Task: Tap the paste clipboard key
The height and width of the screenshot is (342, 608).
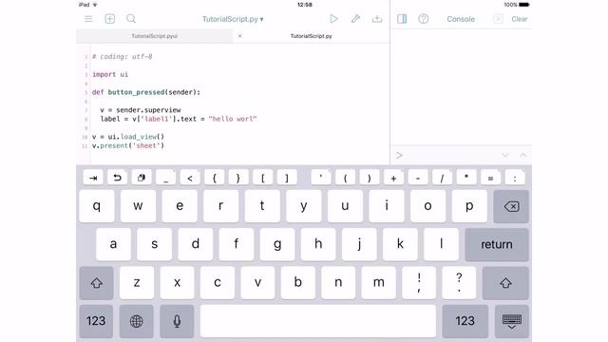Action: pos(142,178)
